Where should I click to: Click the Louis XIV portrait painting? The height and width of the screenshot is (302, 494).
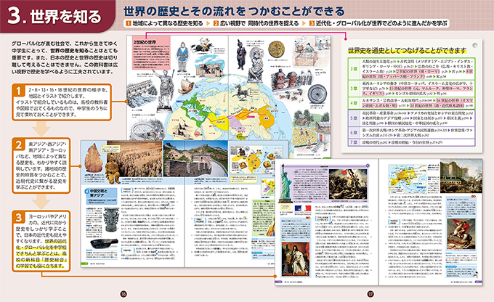point(296,259)
